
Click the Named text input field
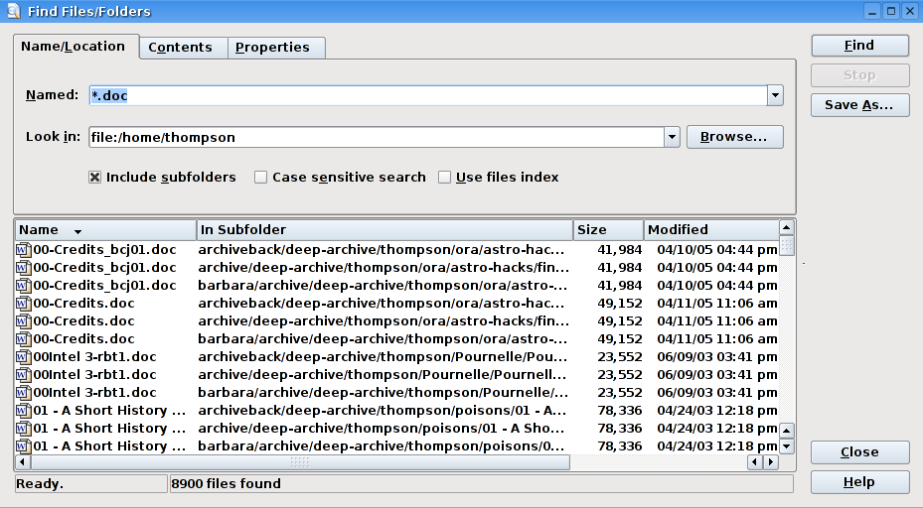(x=427, y=95)
